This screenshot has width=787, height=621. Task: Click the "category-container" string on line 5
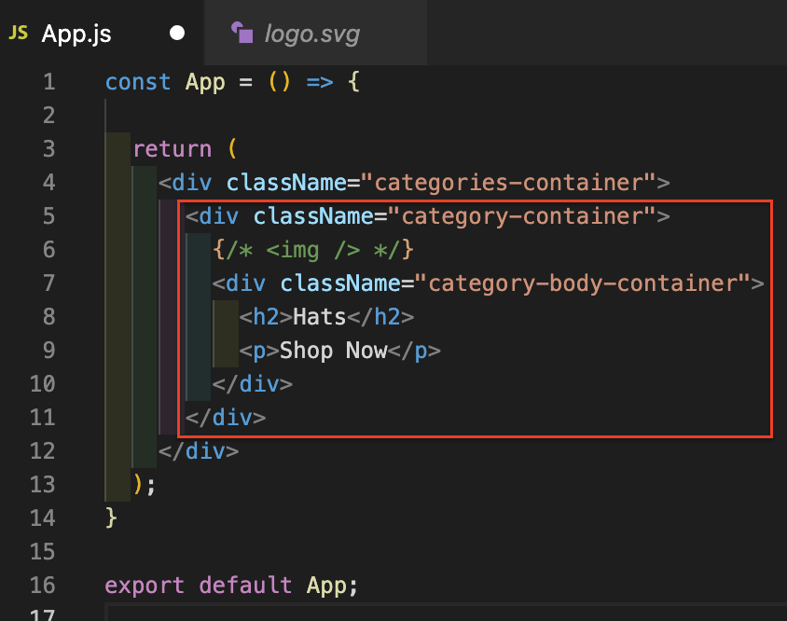[x=522, y=216]
